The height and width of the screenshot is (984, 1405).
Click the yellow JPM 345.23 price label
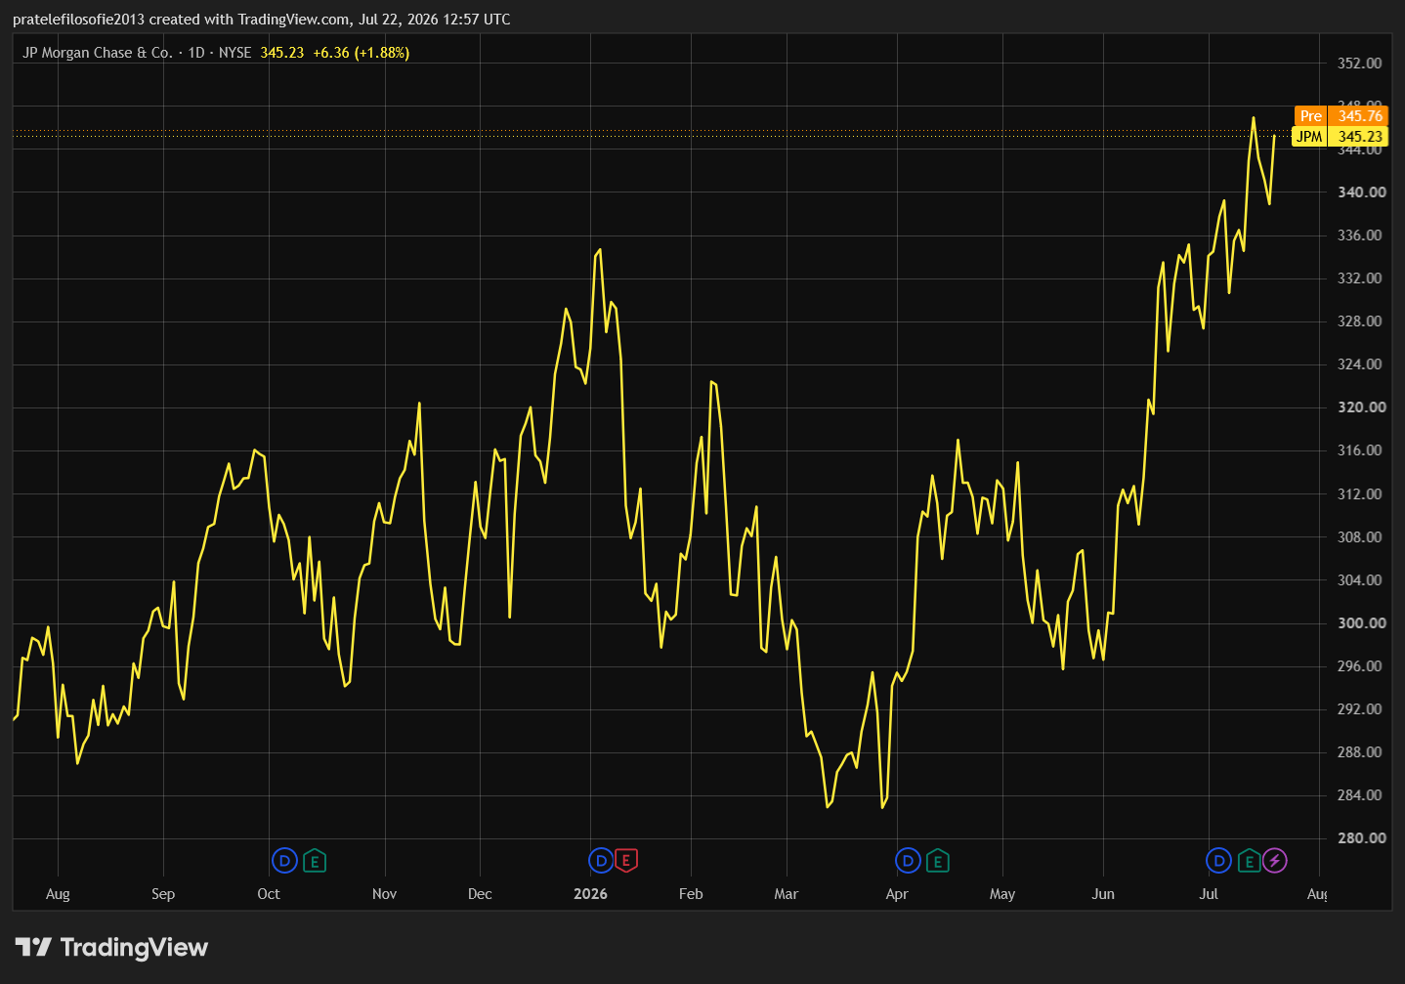(x=1341, y=137)
